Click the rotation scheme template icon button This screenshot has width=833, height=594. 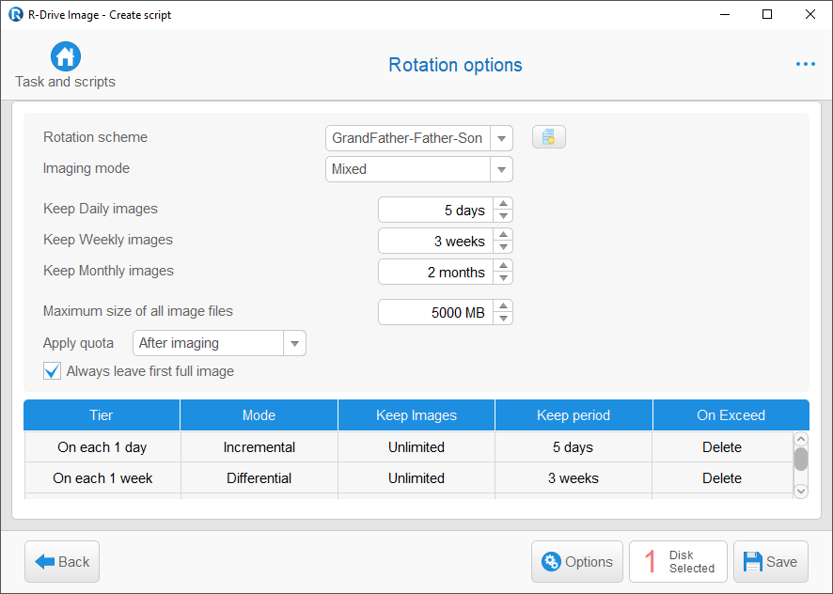tap(549, 137)
